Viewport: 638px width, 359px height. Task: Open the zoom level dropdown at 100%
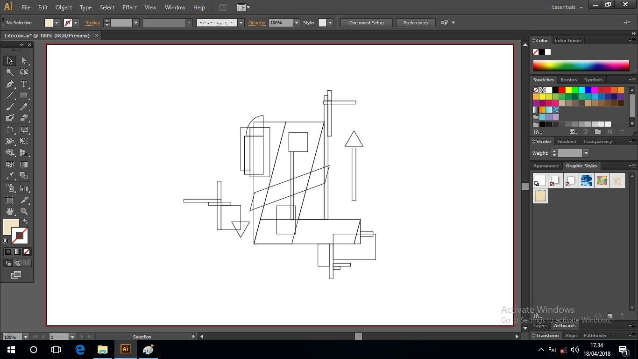pos(26,337)
